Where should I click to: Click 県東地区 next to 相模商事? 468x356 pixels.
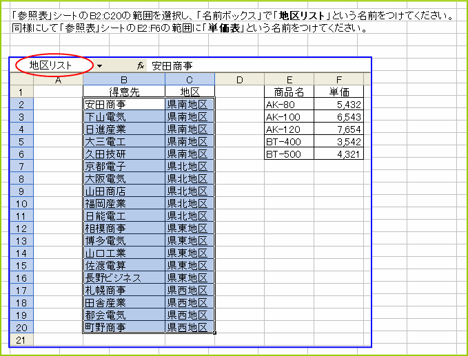coord(190,229)
